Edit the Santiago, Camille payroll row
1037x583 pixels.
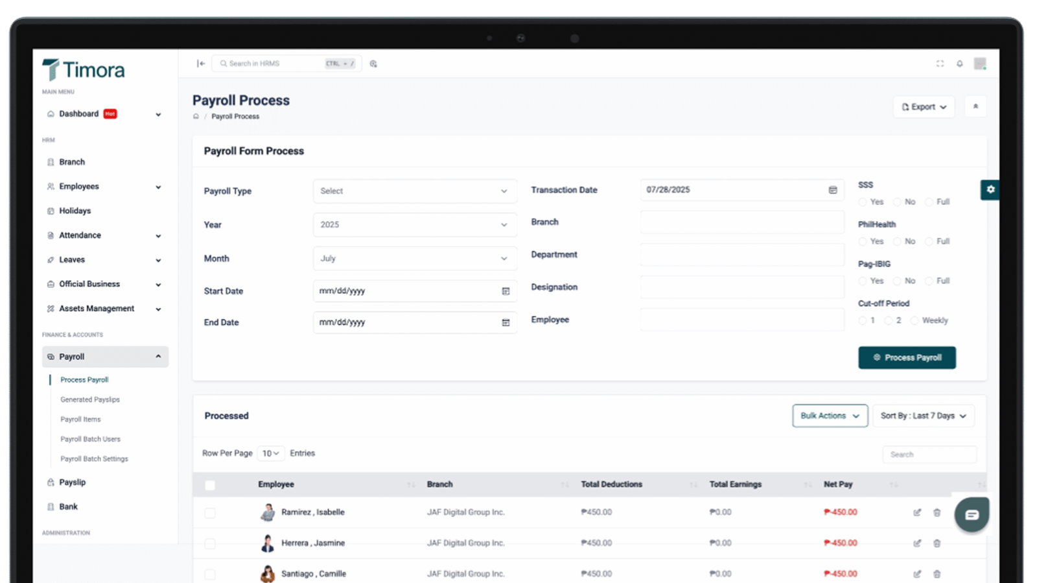pyautogui.click(x=917, y=574)
